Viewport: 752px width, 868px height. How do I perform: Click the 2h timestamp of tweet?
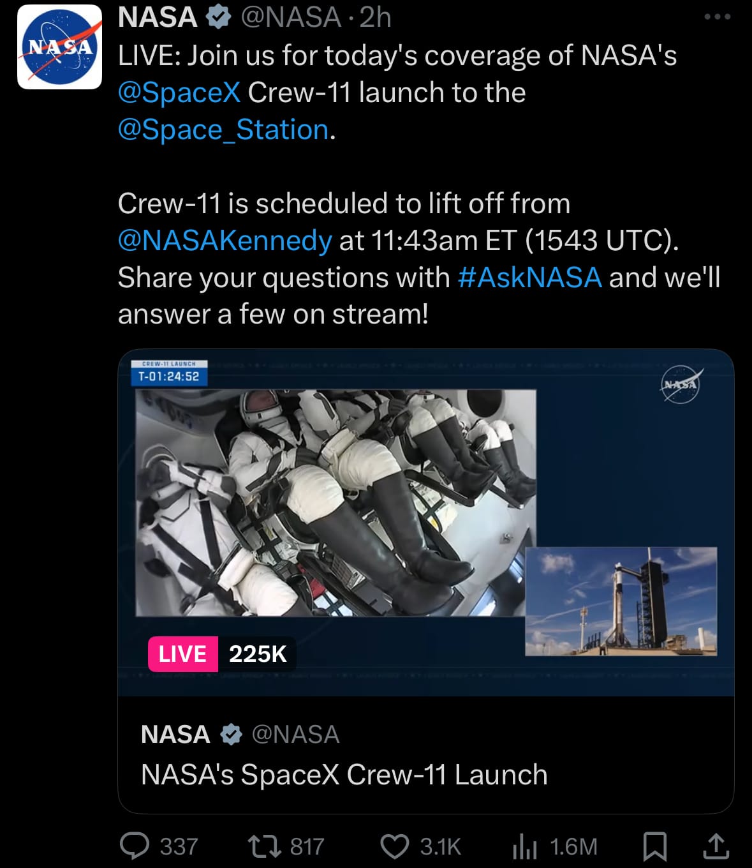point(375,17)
